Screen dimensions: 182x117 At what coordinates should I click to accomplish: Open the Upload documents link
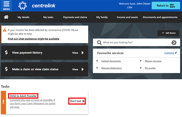111,61
